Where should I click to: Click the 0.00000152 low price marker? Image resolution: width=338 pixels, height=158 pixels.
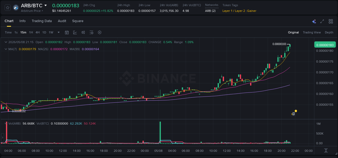pyautogui.click(x=19, y=111)
